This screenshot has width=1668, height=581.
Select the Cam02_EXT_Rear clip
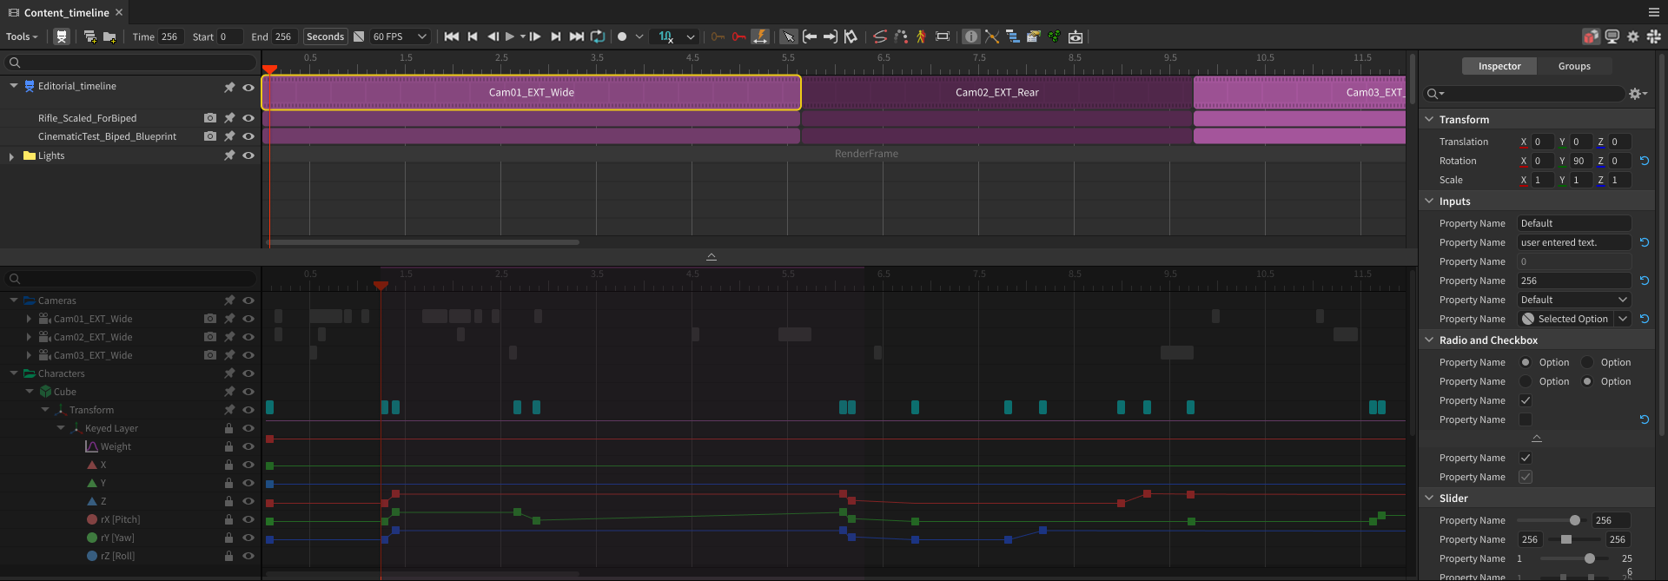point(996,92)
